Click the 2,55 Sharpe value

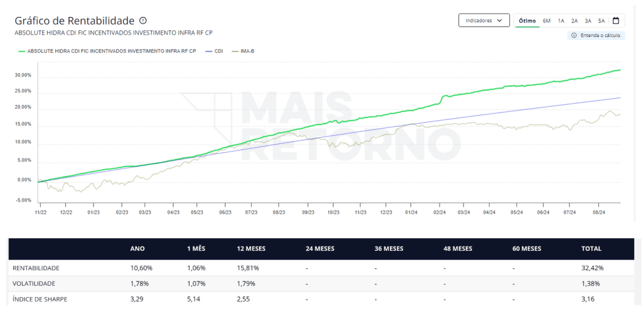pos(243,299)
